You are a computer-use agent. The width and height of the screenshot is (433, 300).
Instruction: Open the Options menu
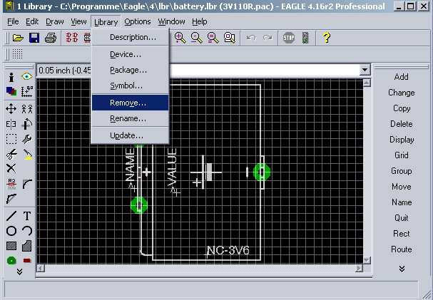pos(138,21)
